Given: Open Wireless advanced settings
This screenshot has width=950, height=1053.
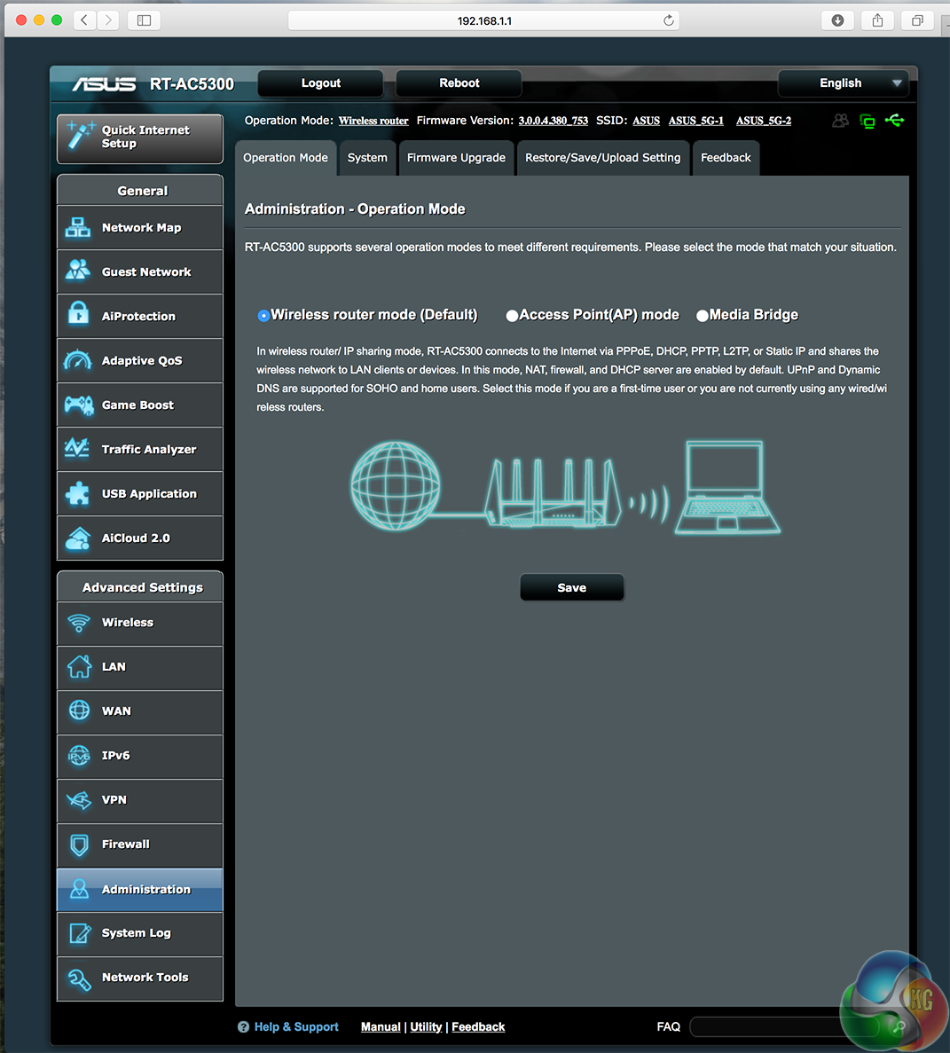Looking at the screenshot, I should point(139,624).
